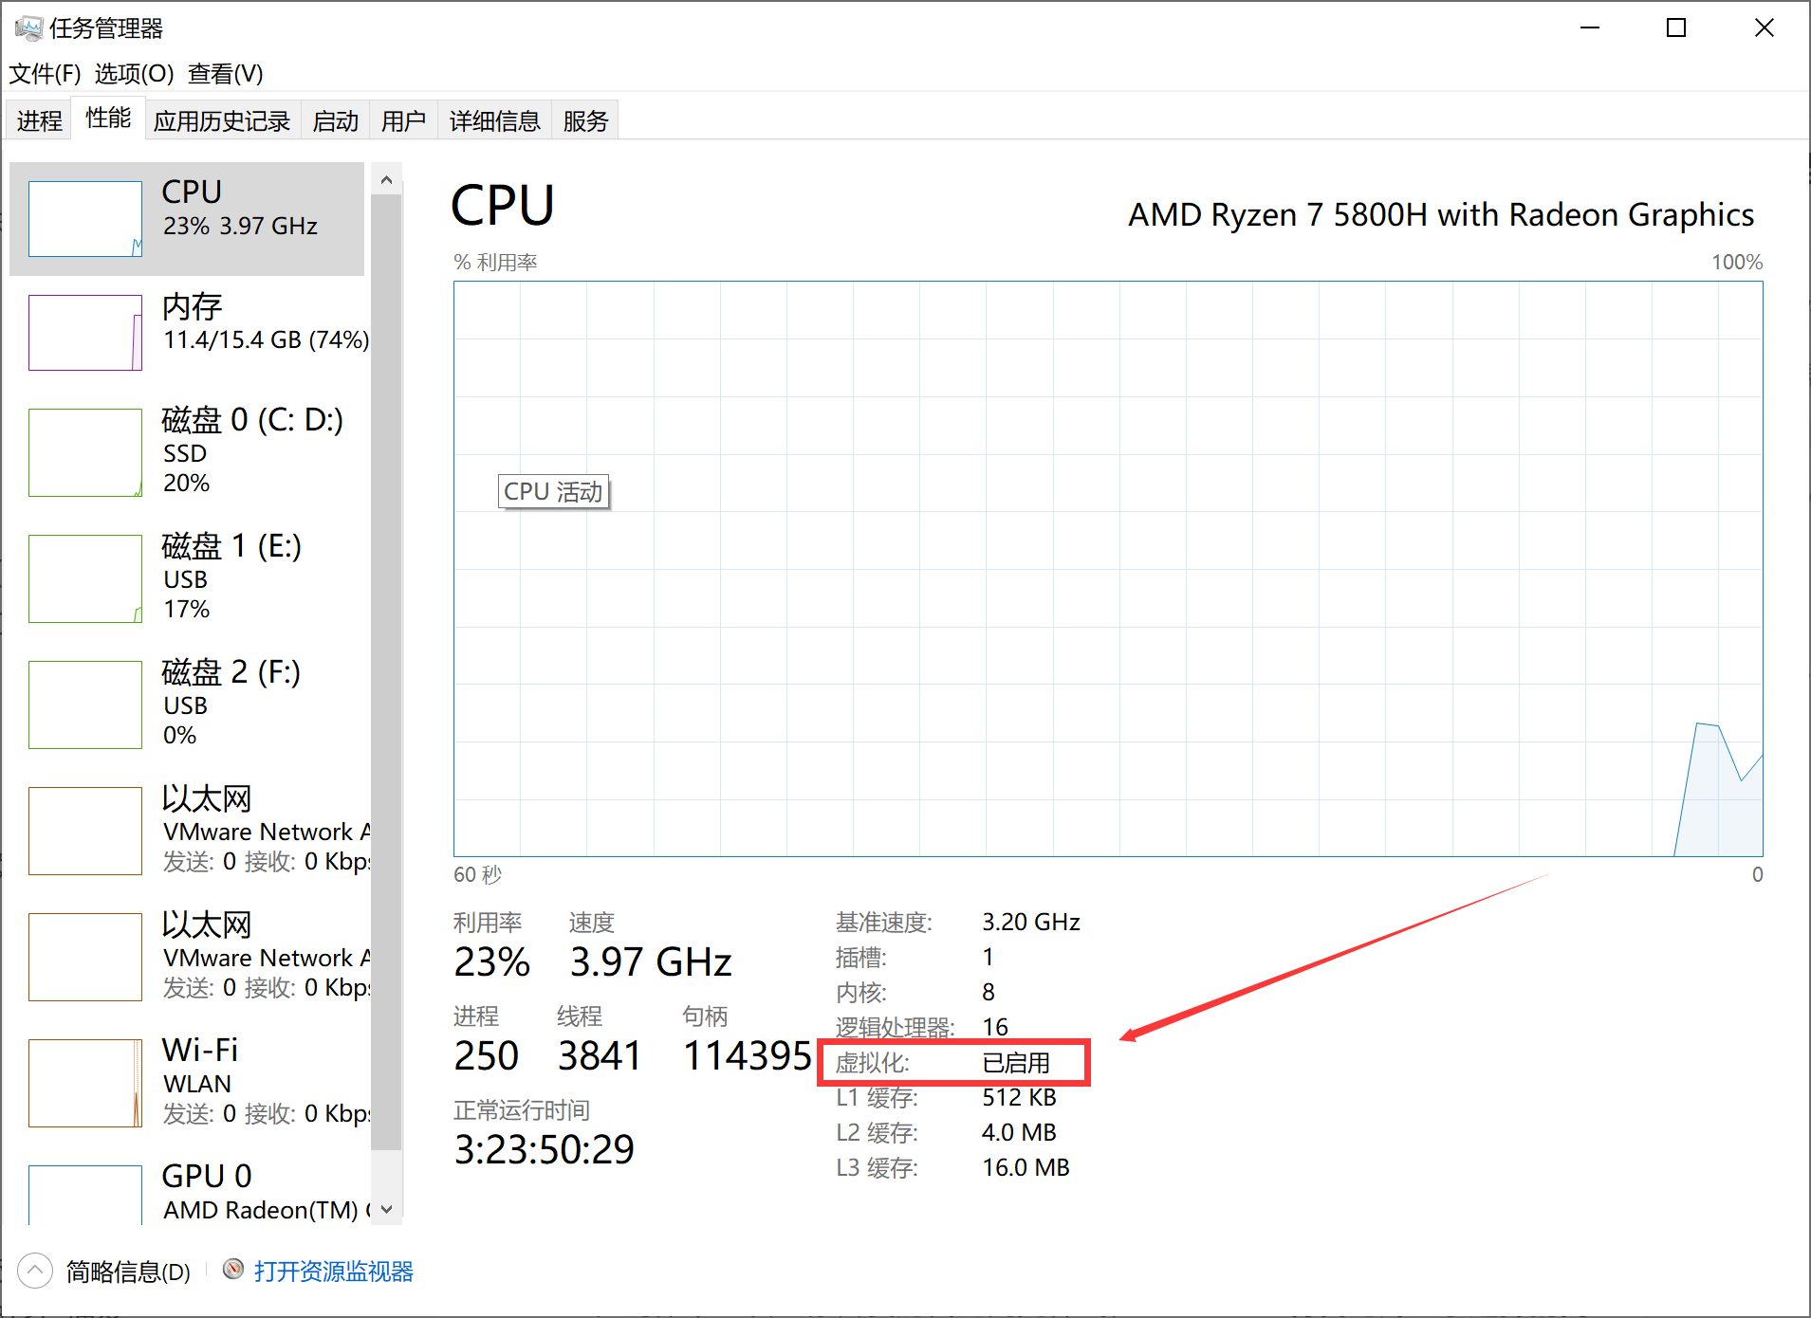This screenshot has width=1811, height=1318.
Task: Click the Task Manager titlebar icon
Action: coord(29,27)
